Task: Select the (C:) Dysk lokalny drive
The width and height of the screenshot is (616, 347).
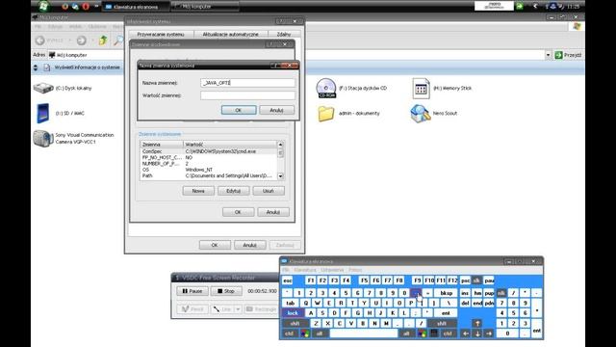Action: 63,88
